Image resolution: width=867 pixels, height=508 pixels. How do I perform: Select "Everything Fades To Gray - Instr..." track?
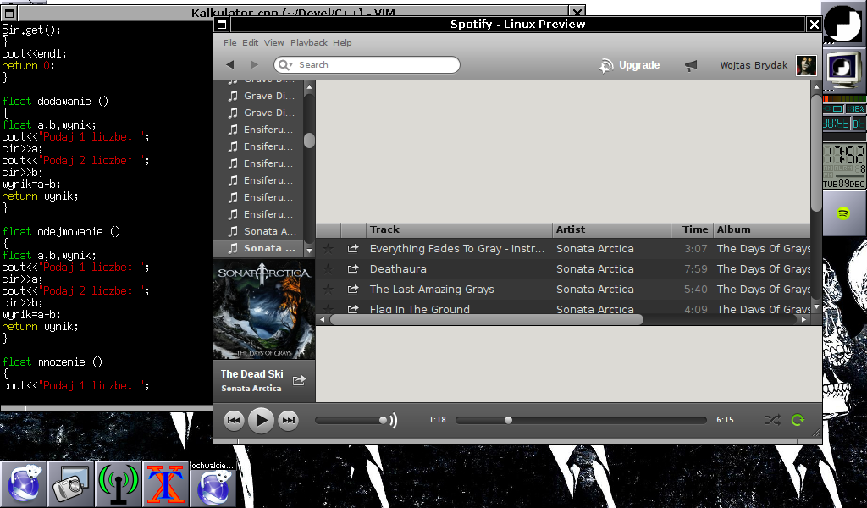[457, 249]
